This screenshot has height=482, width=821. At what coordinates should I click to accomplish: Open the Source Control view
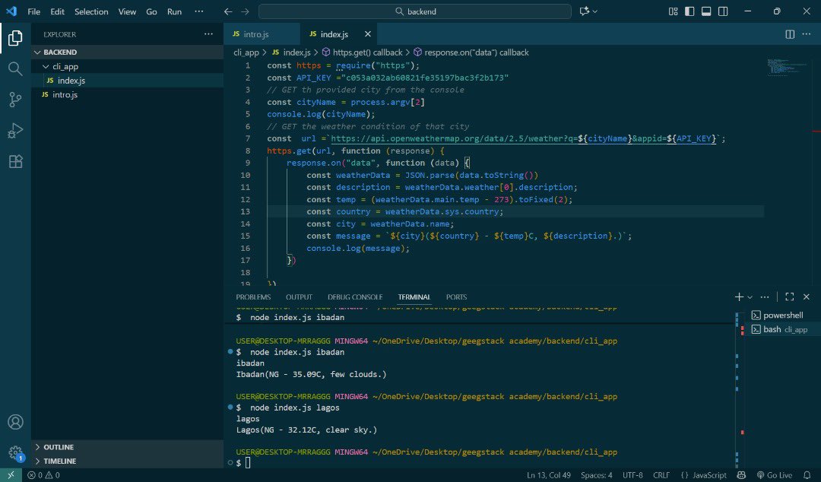tap(15, 100)
